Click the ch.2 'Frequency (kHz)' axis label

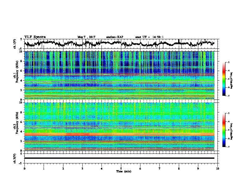[x=17, y=123]
